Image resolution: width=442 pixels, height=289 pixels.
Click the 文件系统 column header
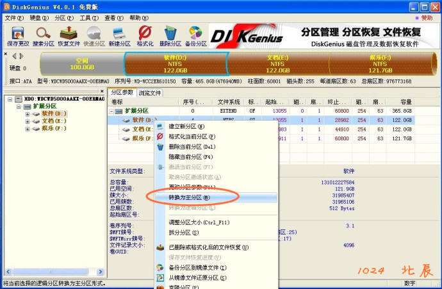click(x=229, y=102)
